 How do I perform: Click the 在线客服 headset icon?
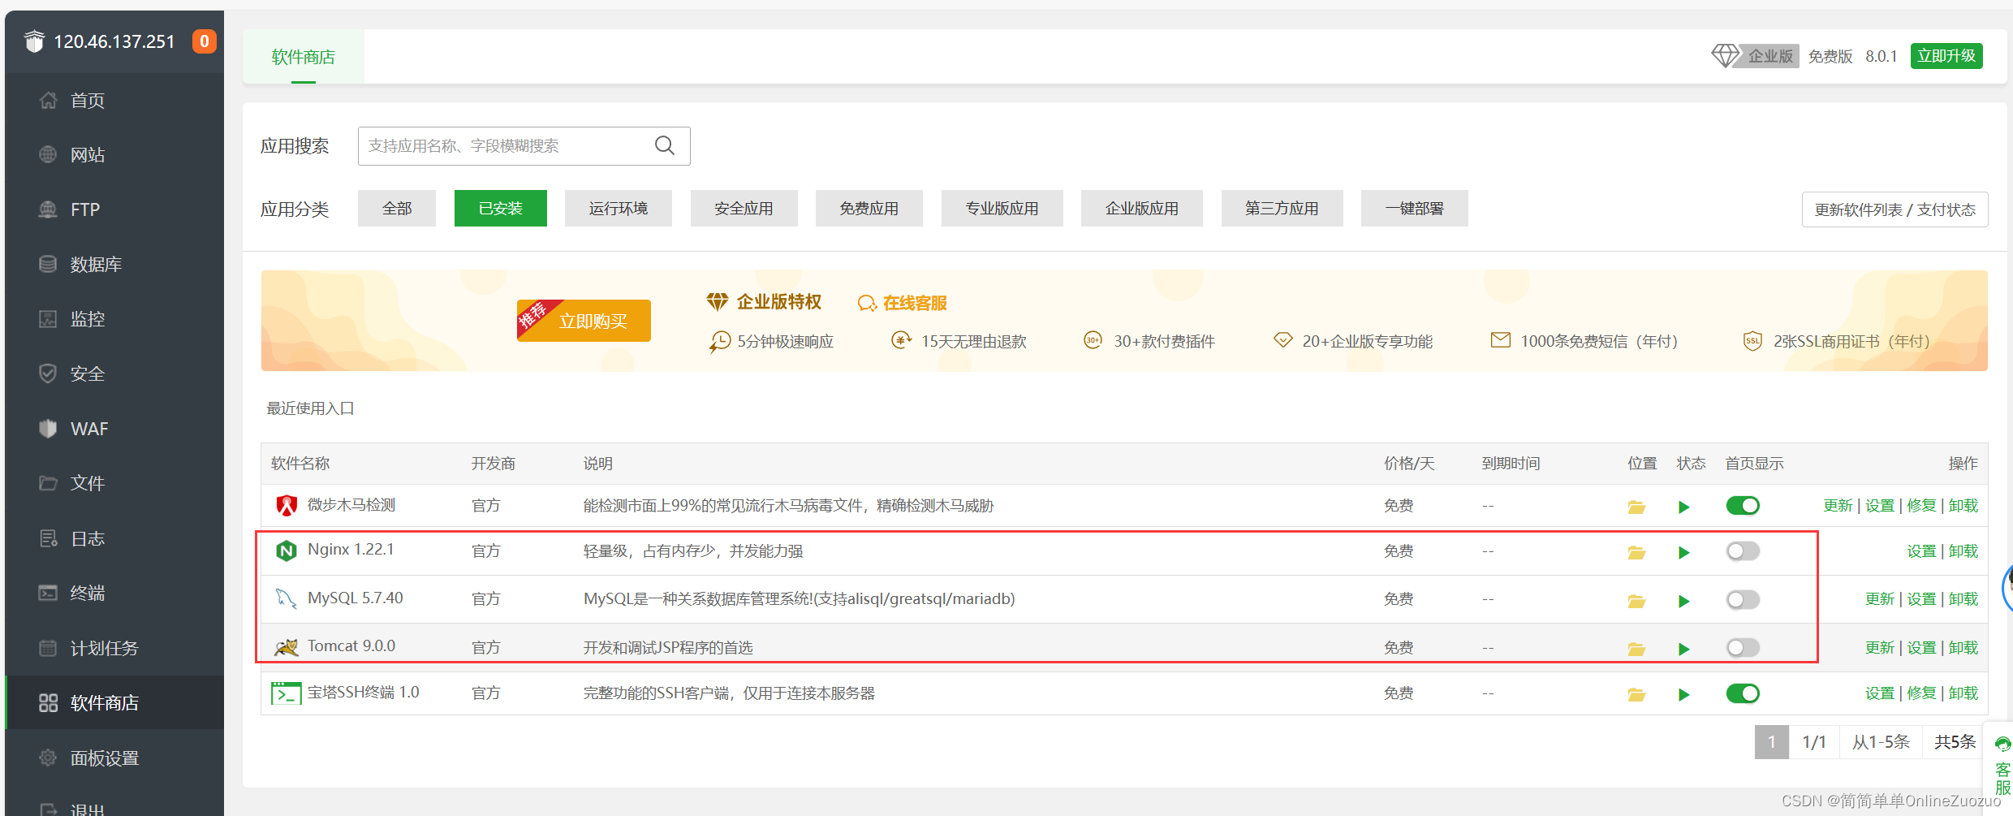(x=867, y=303)
